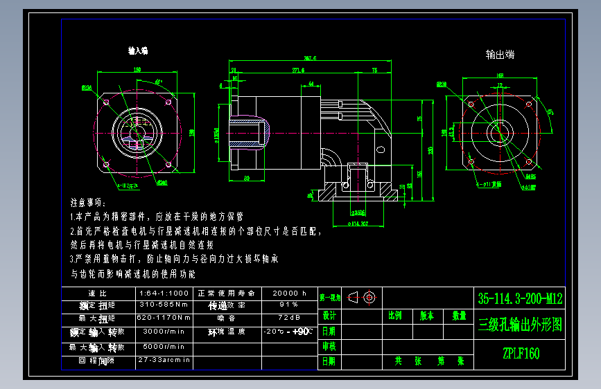Click the 80 dimension below the input flange
Screen dimensions: 601x389
pos(247,178)
